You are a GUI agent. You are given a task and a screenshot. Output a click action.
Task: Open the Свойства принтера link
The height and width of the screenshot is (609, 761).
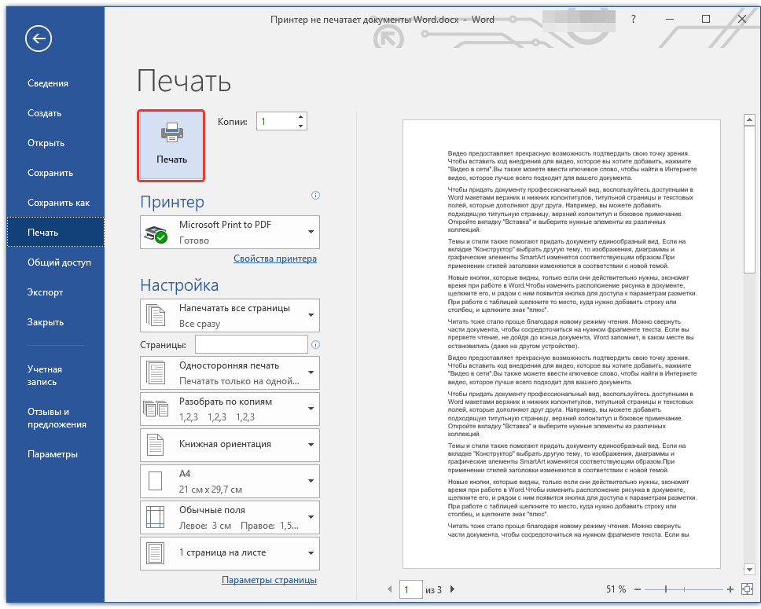pyautogui.click(x=274, y=259)
